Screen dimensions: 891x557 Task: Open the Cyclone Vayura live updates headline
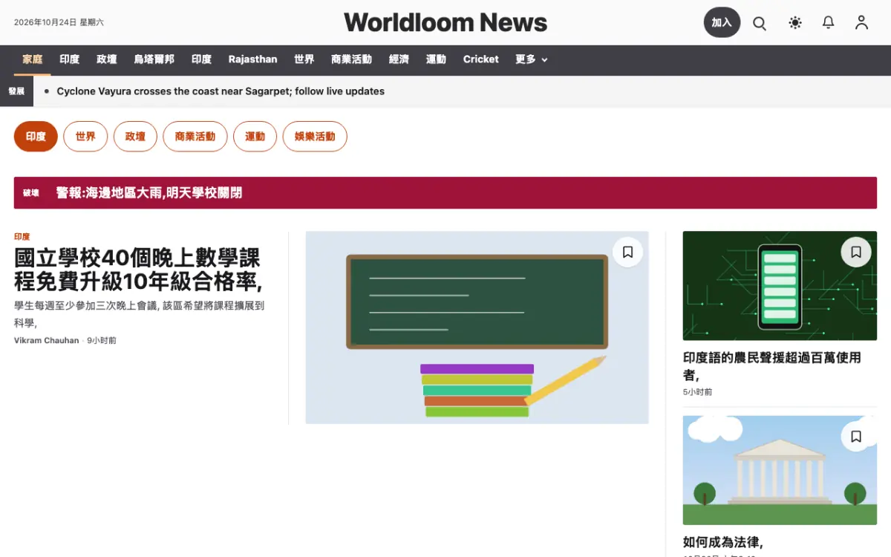(221, 91)
